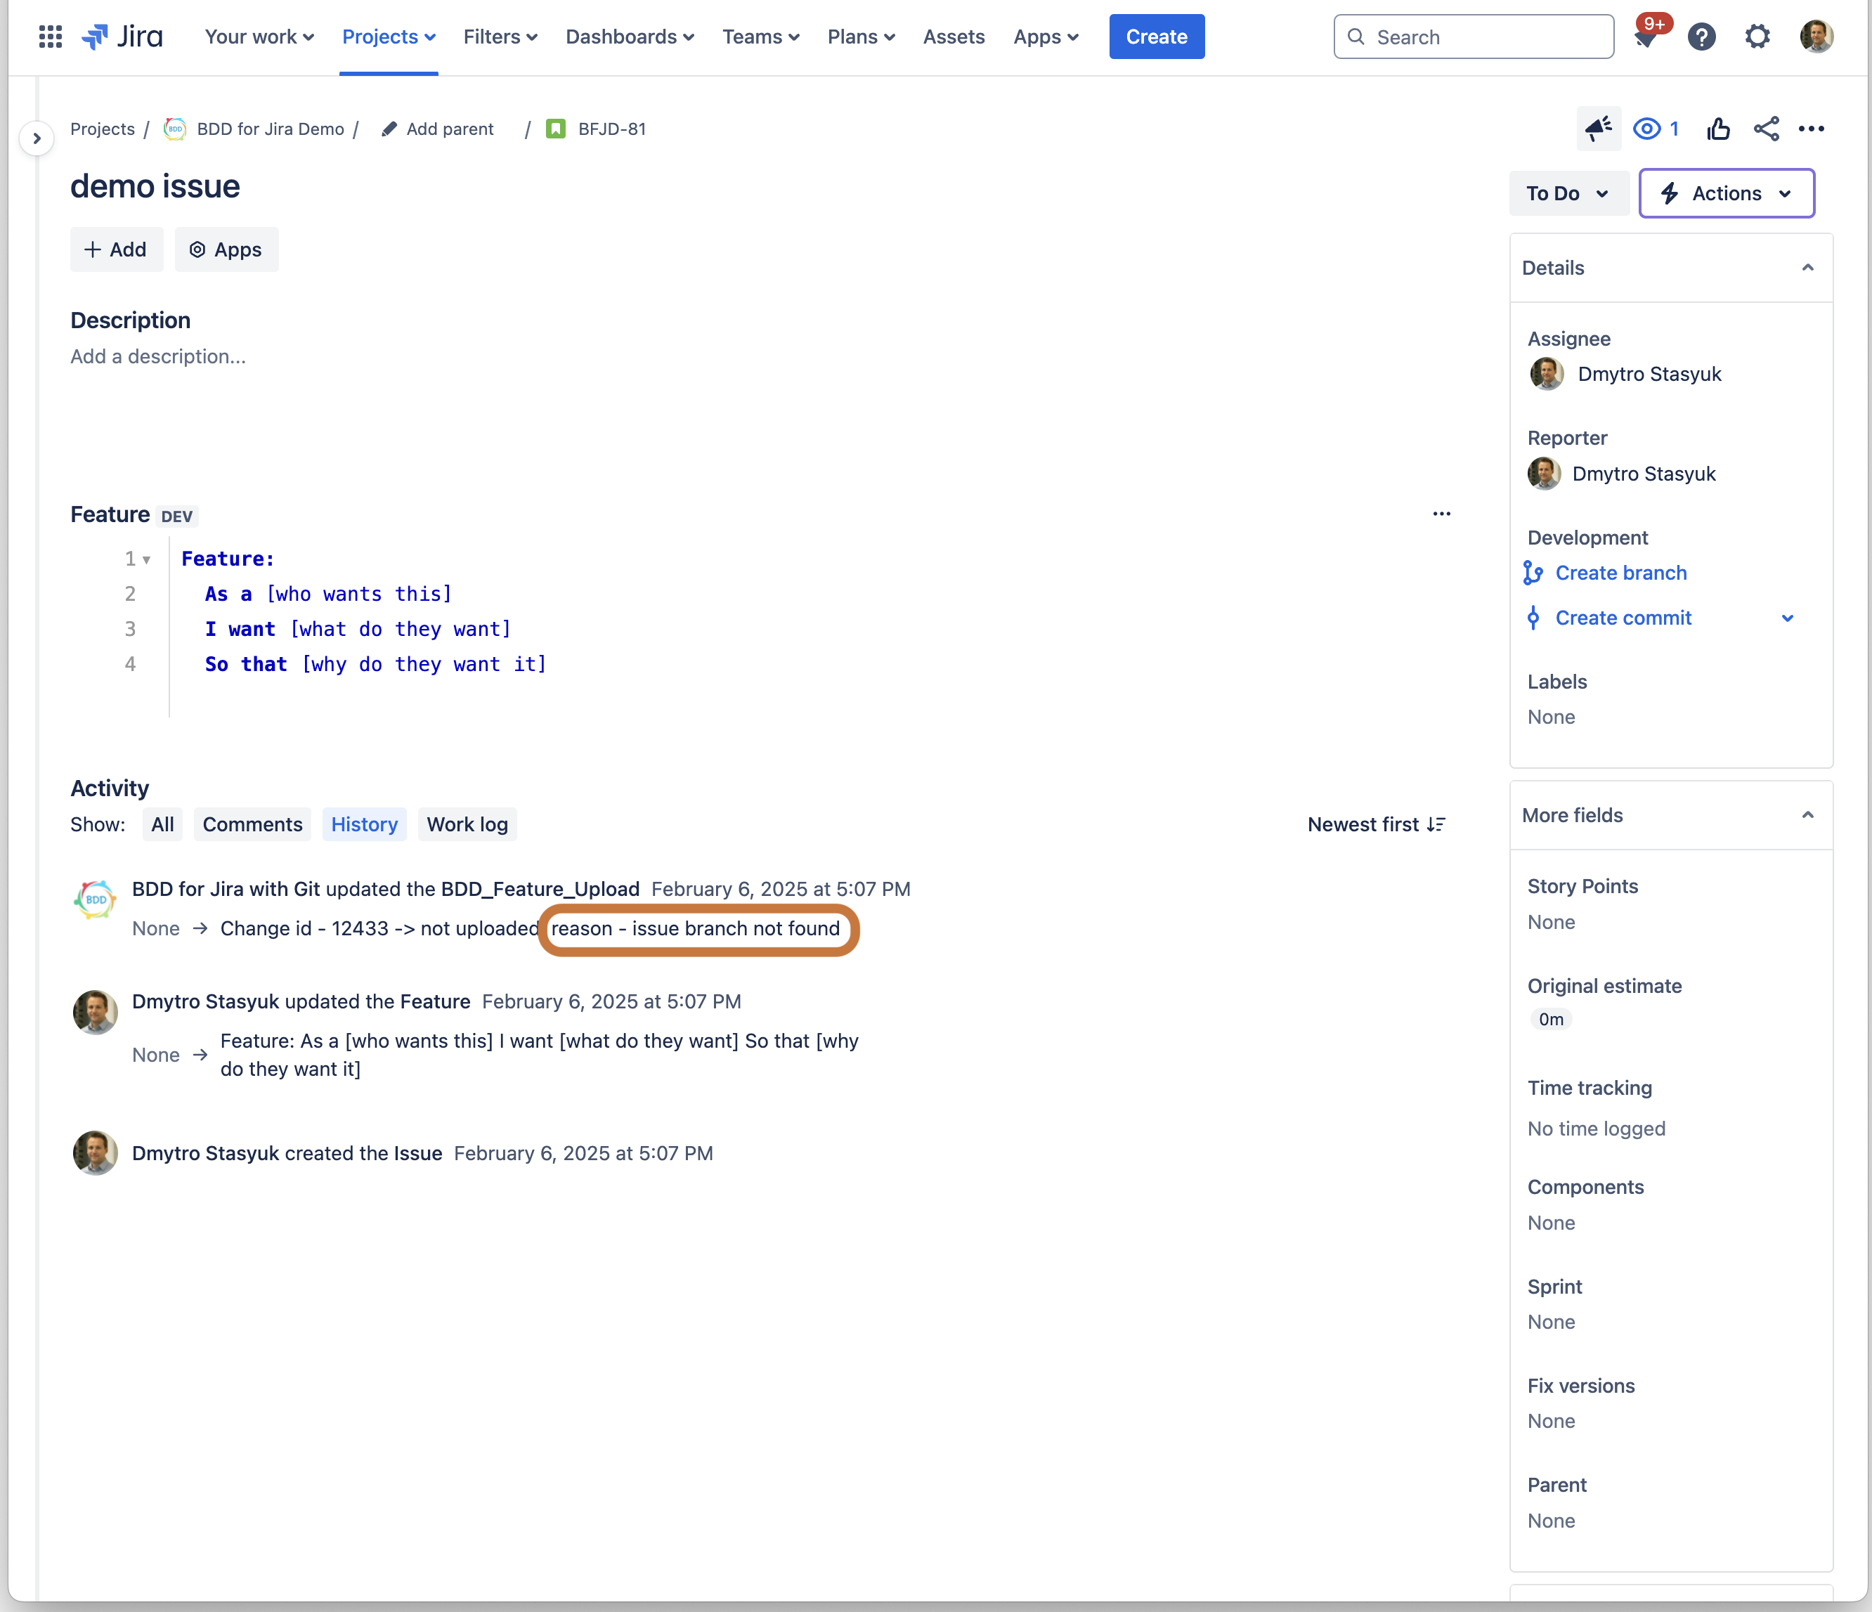Open the Actions dropdown
The height and width of the screenshot is (1612, 1872).
(1726, 193)
